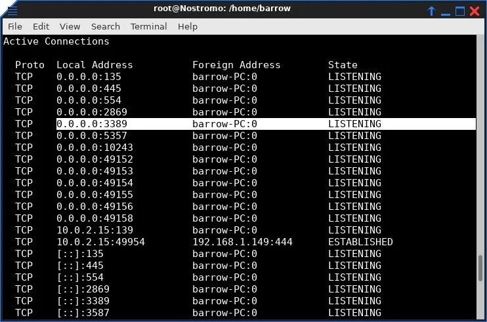
Task: Click local address 0.0.0.0:5357
Action: 92,136
